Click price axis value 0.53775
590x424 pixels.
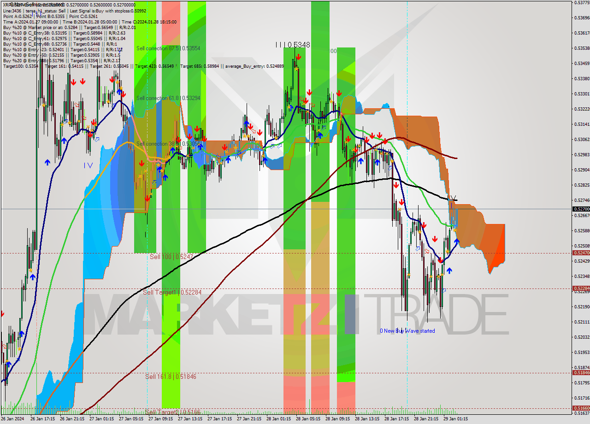(x=581, y=3)
